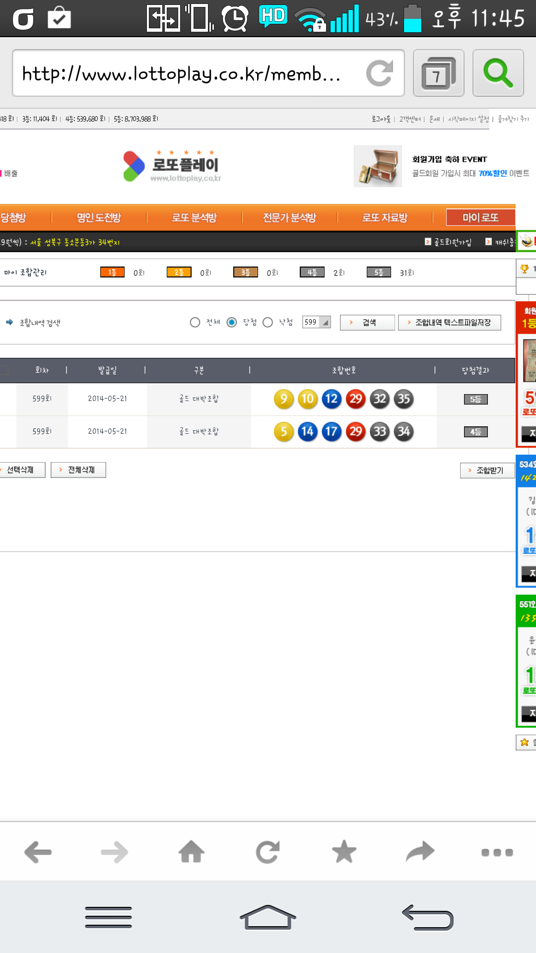The height and width of the screenshot is (953, 536).
Task: Tap the green search magnifier icon
Action: pyautogui.click(x=498, y=73)
